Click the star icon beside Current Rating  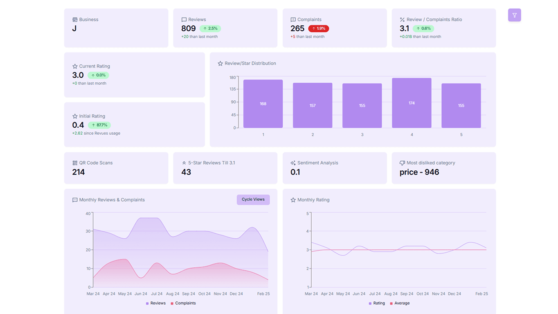click(x=74, y=66)
